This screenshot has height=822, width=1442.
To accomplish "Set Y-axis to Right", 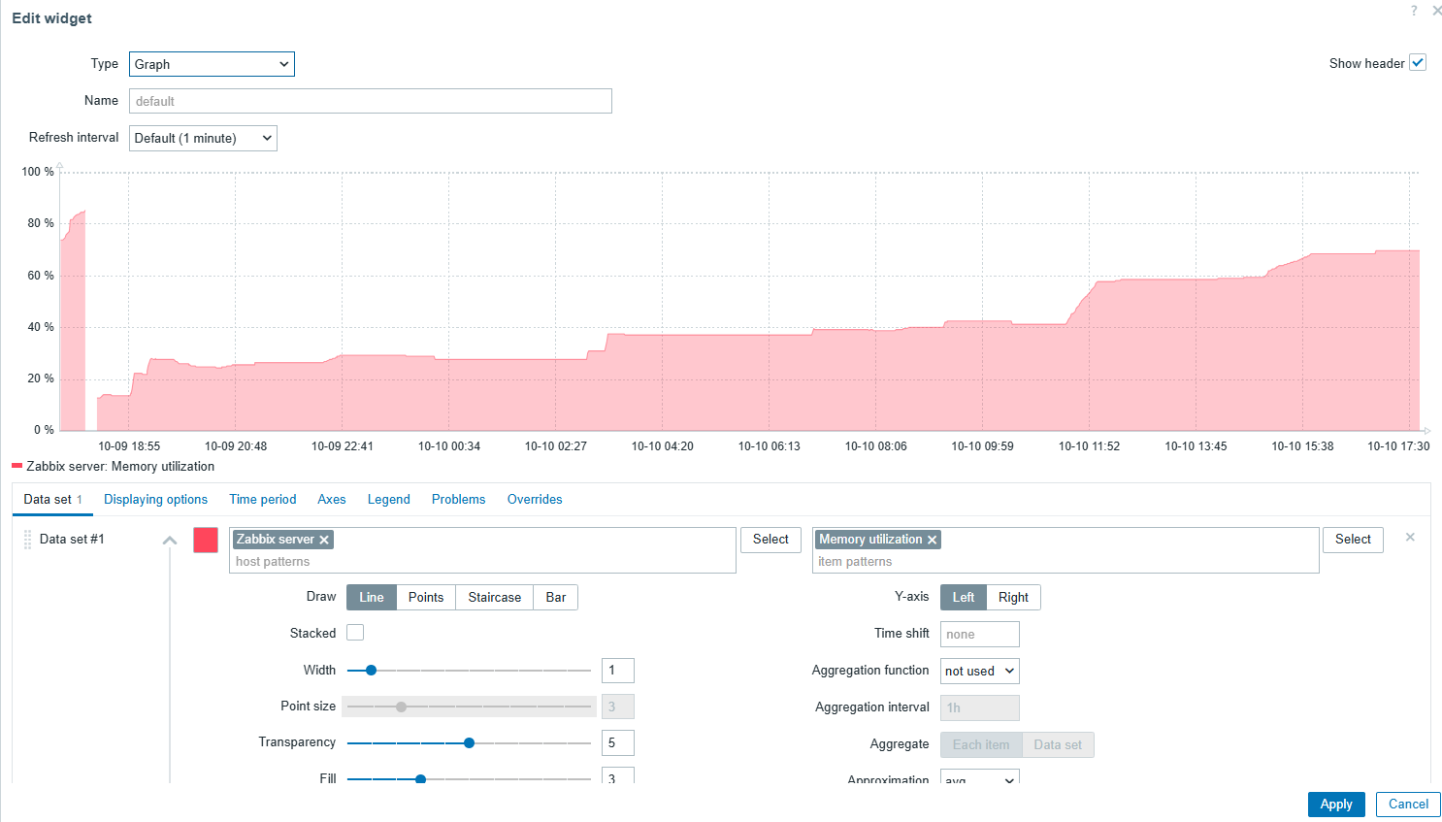I will point(1013,597).
